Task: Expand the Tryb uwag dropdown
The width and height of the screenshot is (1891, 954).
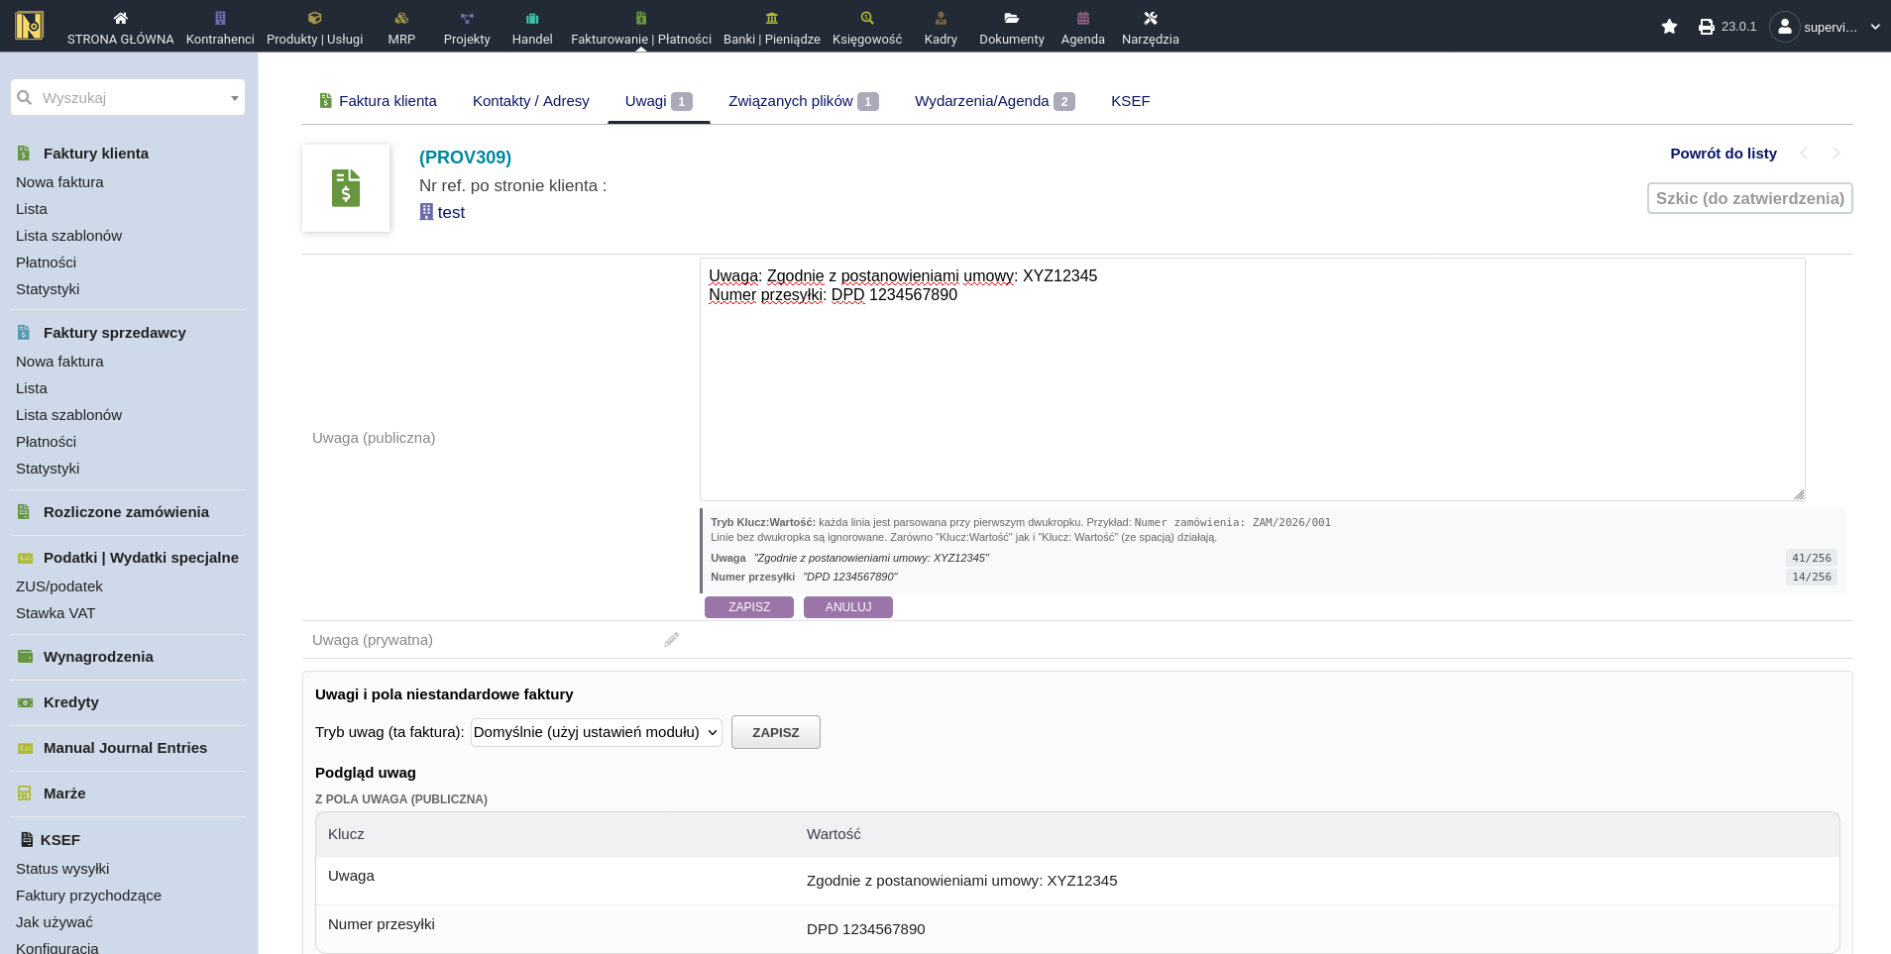Action: [x=596, y=732]
